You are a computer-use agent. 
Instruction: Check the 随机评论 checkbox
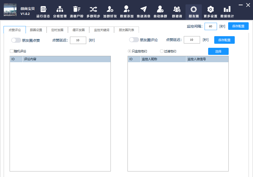[x=12, y=51]
